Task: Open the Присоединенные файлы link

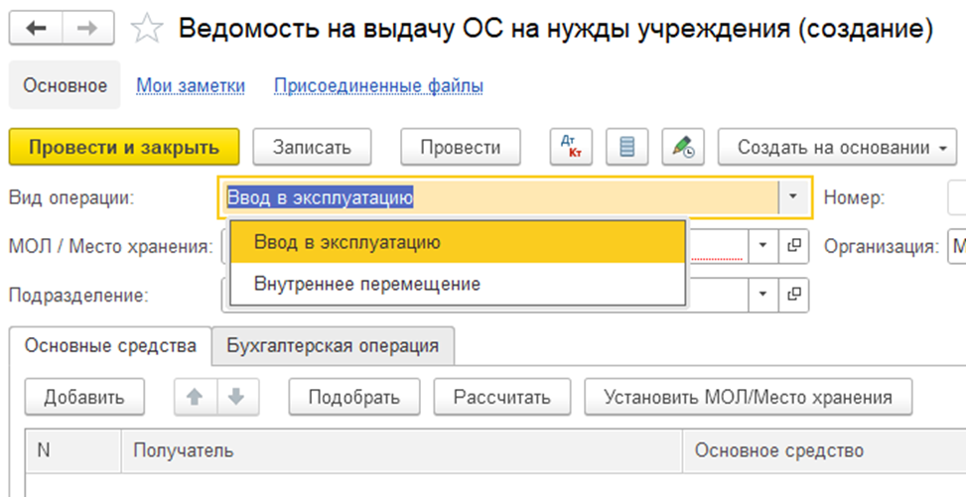Action: [x=378, y=85]
